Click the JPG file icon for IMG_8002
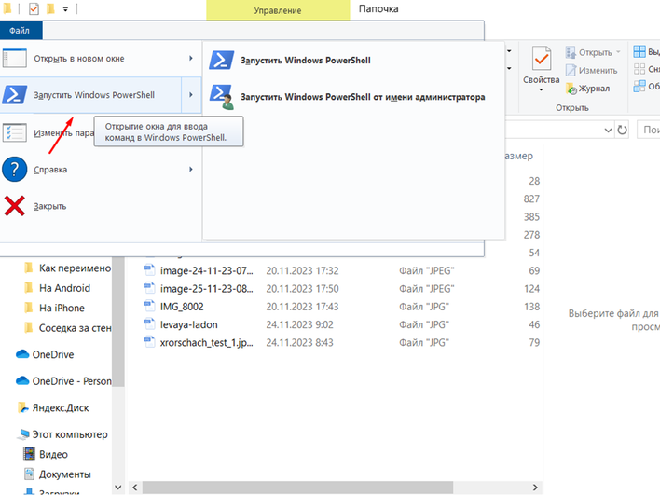This screenshot has height=495, width=660. (149, 306)
